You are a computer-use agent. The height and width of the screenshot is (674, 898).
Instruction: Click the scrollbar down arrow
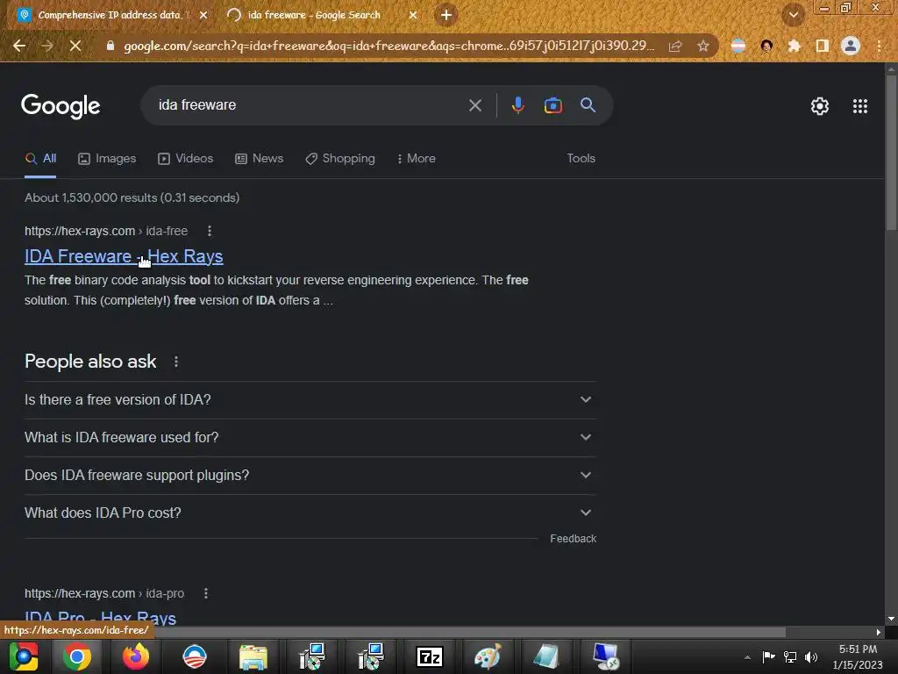891,619
